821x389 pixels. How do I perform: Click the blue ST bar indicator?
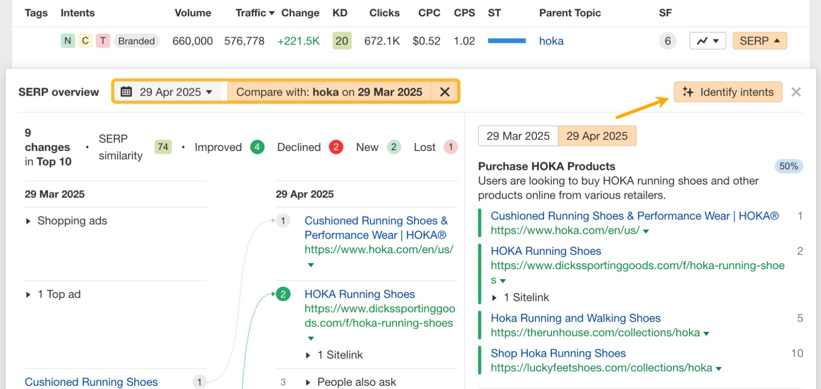(x=506, y=41)
